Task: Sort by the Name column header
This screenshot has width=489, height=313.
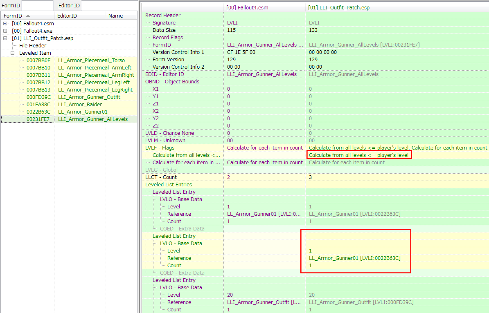Action: click(121, 16)
